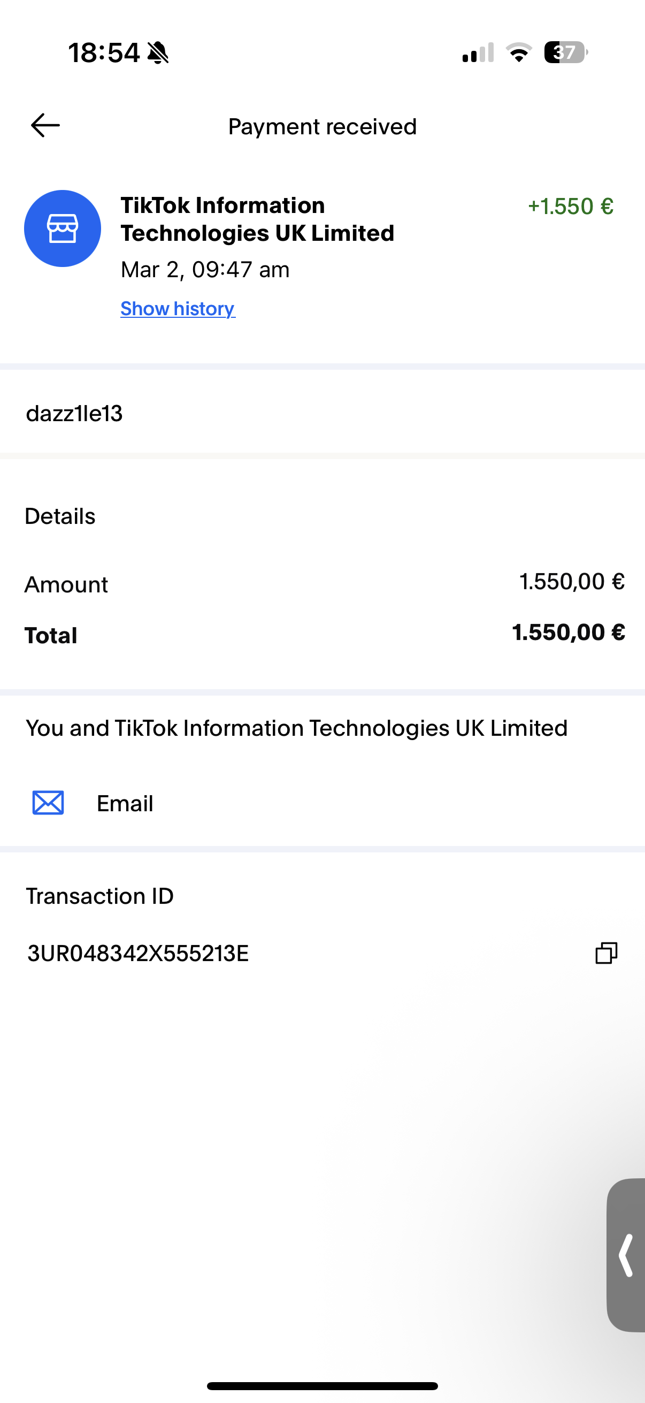The width and height of the screenshot is (645, 1403).
Task: Tap the transaction ID 3UR048342X555213E
Action: (137, 954)
